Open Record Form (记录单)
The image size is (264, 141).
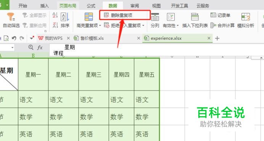[x=221, y=15]
